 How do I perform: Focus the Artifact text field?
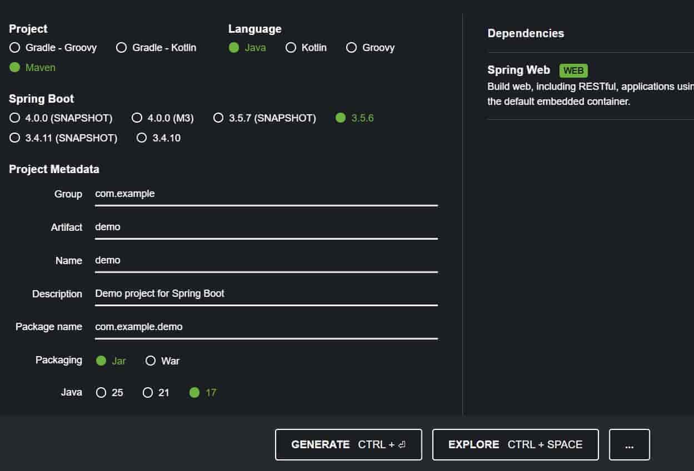point(266,227)
